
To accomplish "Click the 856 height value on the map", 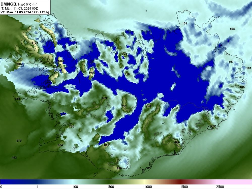I will point(107,145).
